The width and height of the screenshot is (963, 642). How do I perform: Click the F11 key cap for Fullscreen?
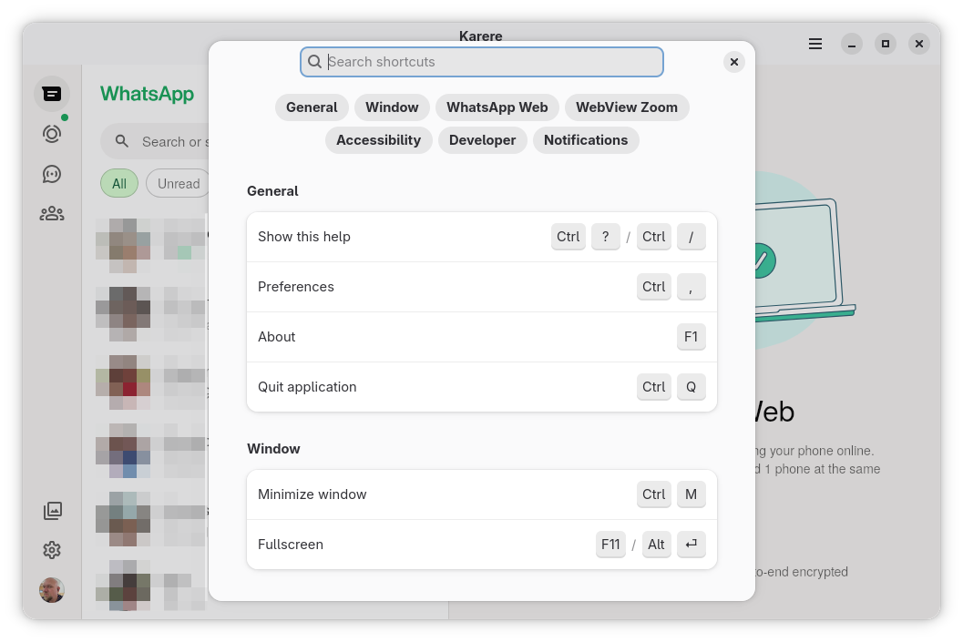(x=610, y=545)
